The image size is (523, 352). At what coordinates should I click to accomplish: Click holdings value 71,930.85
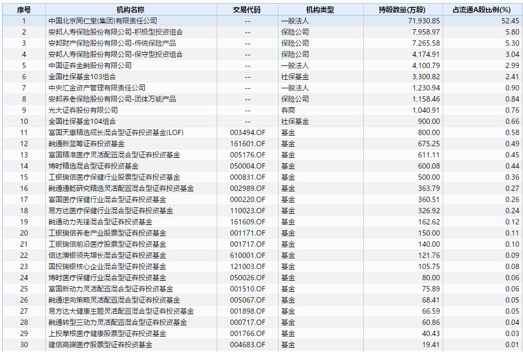[424, 21]
